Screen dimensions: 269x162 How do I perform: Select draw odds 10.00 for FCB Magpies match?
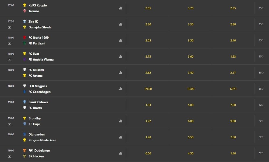point(191,89)
